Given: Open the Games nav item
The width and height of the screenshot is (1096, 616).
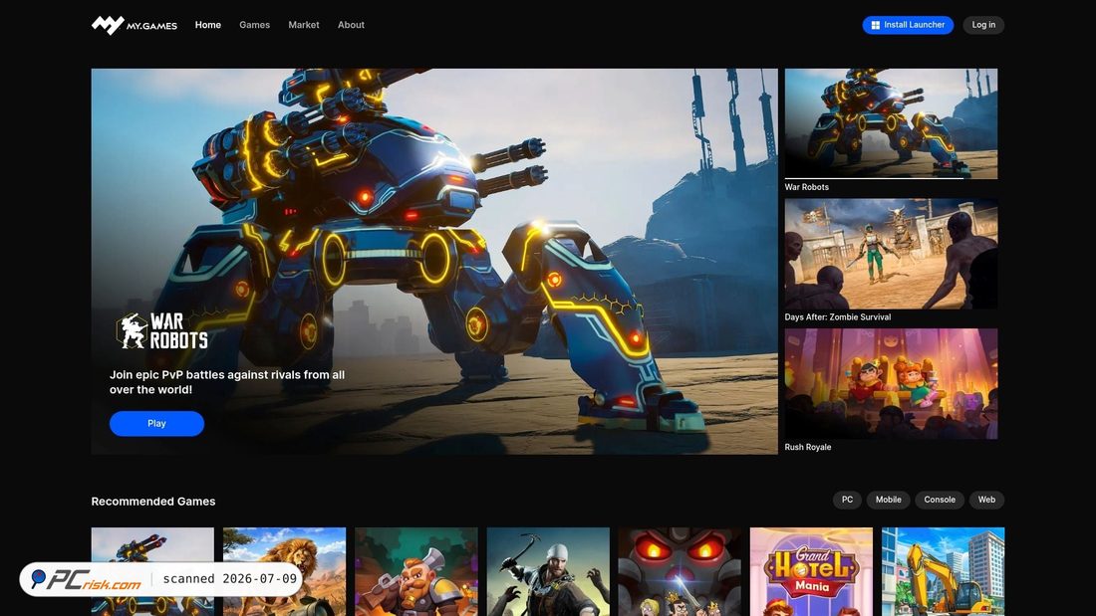Looking at the screenshot, I should click(254, 25).
